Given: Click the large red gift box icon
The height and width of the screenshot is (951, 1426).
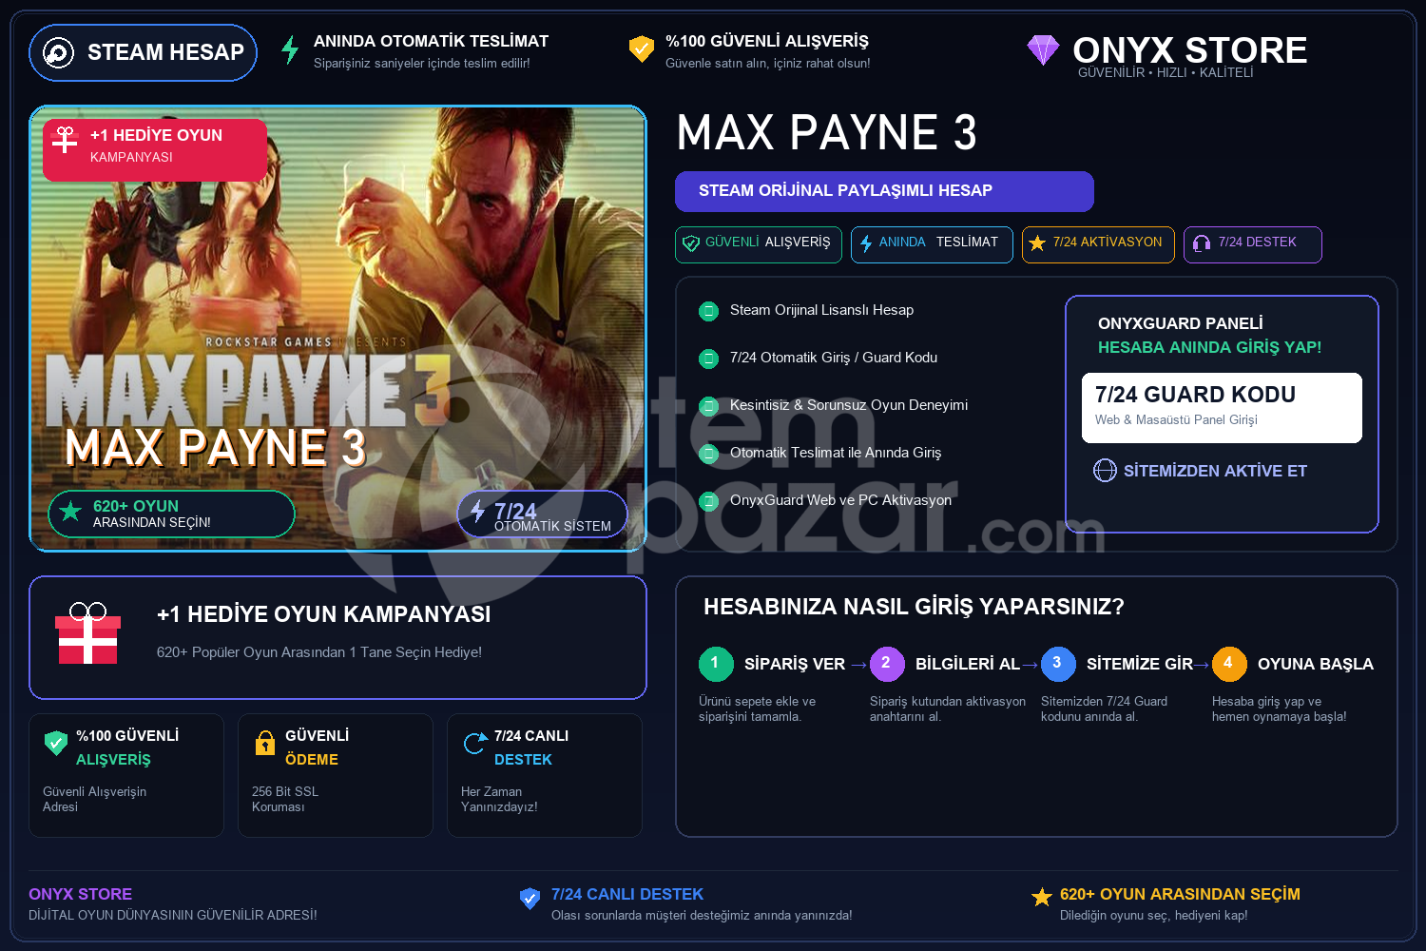Looking at the screenshot, I should 87,633.
